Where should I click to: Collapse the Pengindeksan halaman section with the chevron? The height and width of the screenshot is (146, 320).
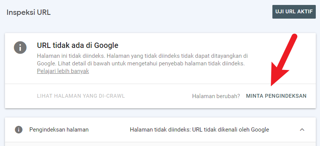coord(302,130)
